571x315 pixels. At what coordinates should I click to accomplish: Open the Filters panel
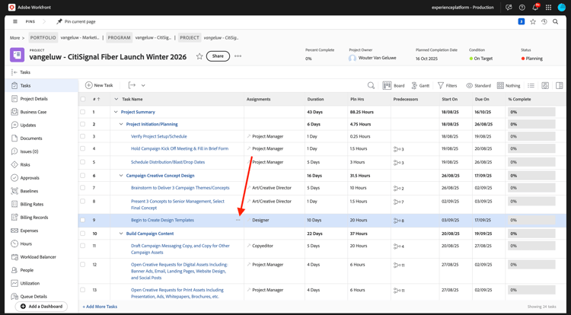[447, 86]
